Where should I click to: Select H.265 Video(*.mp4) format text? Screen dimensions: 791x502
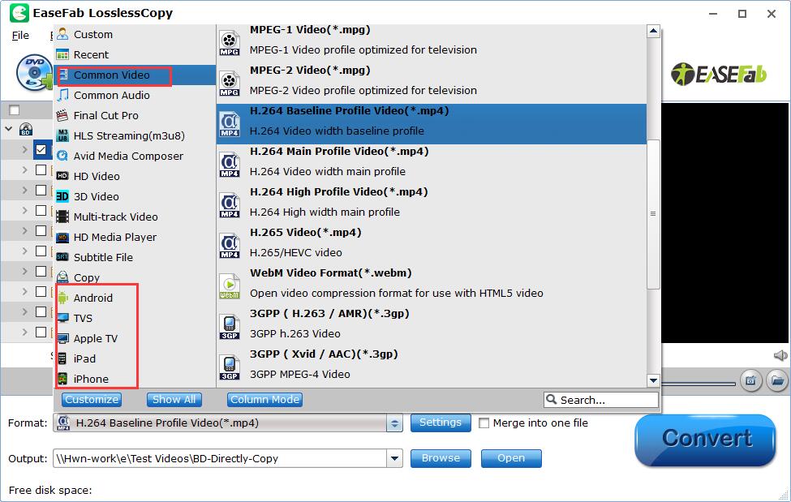pos(305,233)
